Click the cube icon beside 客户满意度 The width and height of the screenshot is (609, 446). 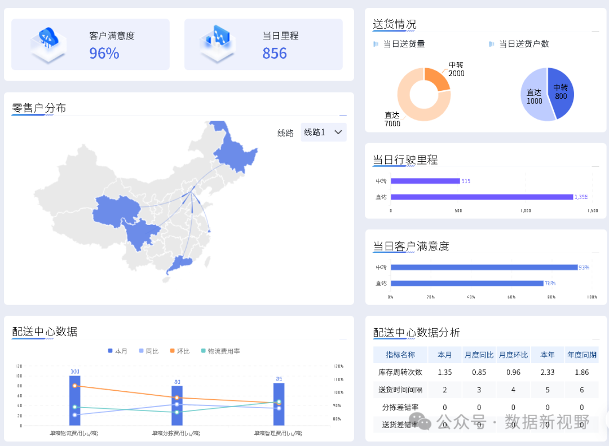(x=48, y=44)
